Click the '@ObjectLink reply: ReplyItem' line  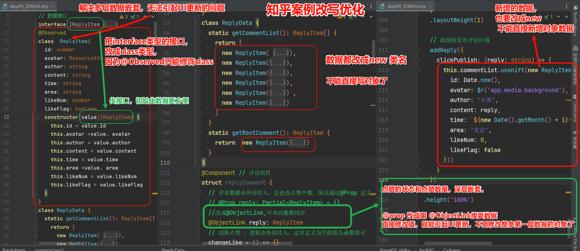(x=256, y=223)
